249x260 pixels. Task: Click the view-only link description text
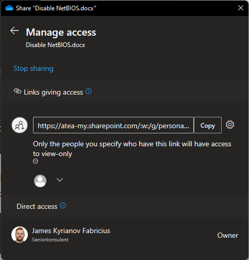point(132,149)
